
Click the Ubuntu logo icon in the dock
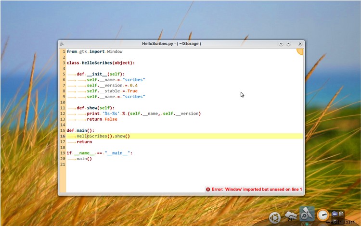275,217
